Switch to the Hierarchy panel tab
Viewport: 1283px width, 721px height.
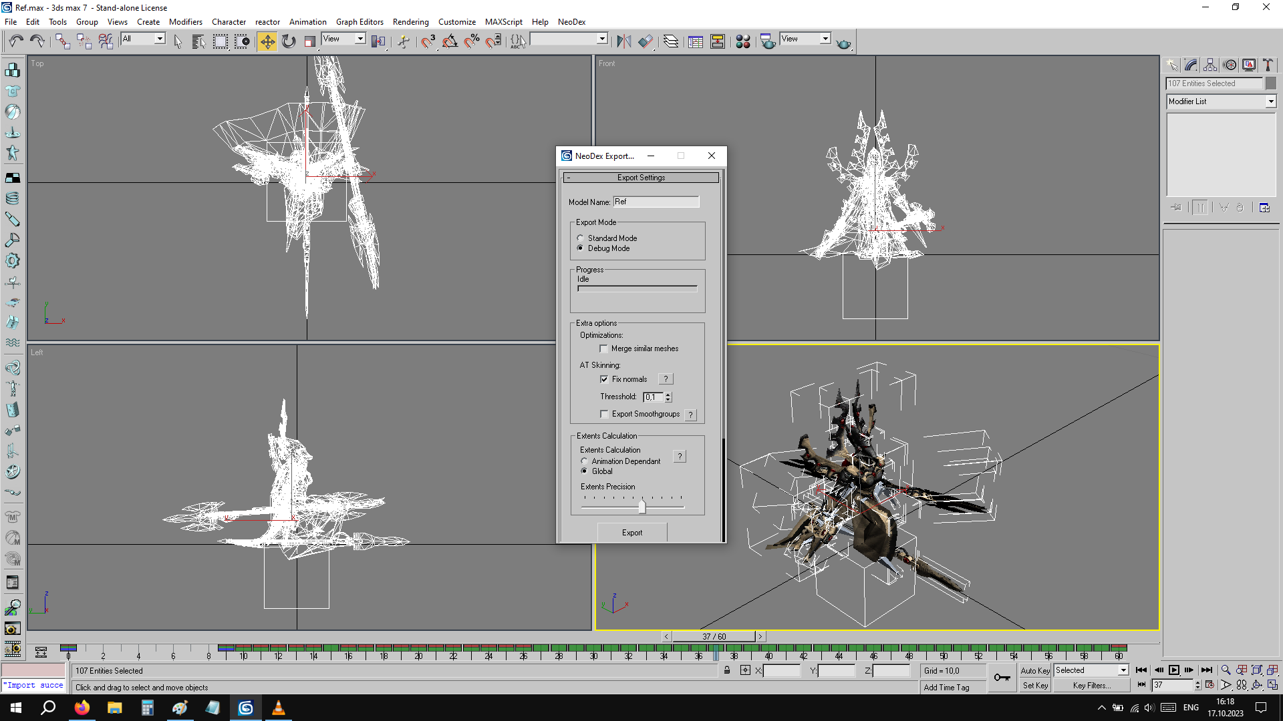[1210, 65]
